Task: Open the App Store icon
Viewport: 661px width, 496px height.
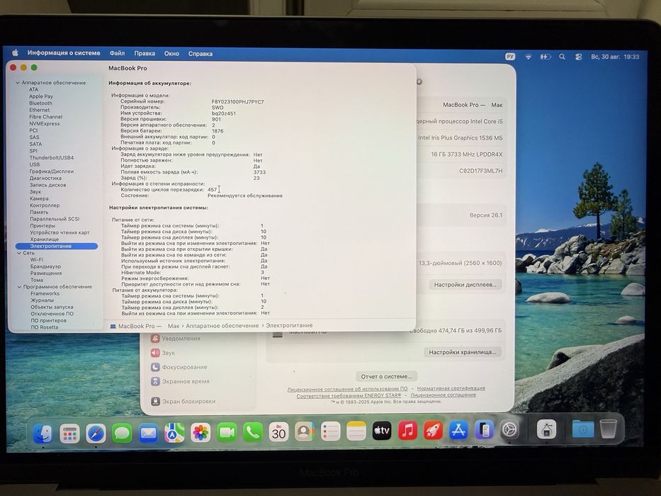Action: tap(458, 430)
